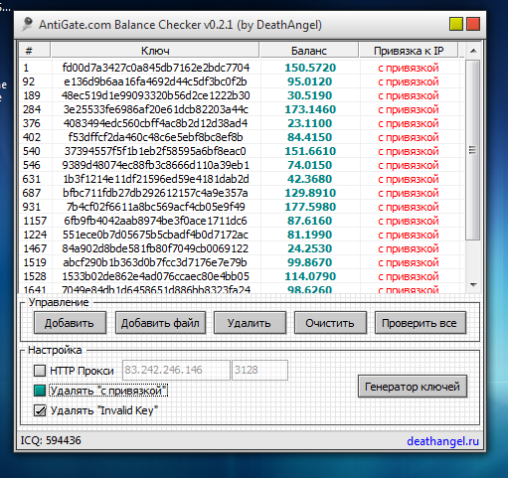Image resolution: width=508 pixels, height=478 pixels.
Task: Click row number 1528
Action: [x=35, y=276]
